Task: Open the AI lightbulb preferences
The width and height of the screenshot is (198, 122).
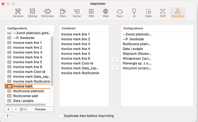Action: coord(134,13)
